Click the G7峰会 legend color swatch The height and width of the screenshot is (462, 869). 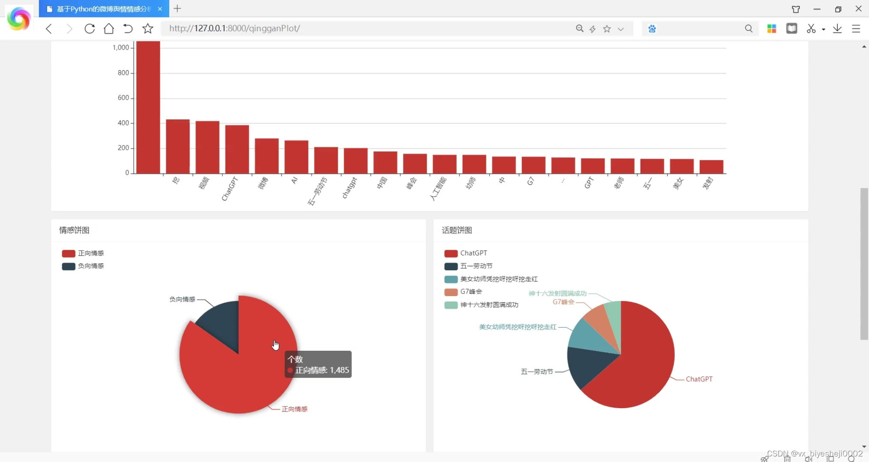(x=451, y=292)
